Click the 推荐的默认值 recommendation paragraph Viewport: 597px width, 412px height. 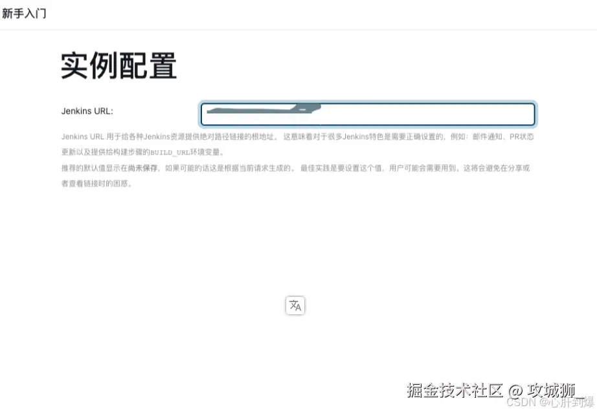click(x=259, y=168)
